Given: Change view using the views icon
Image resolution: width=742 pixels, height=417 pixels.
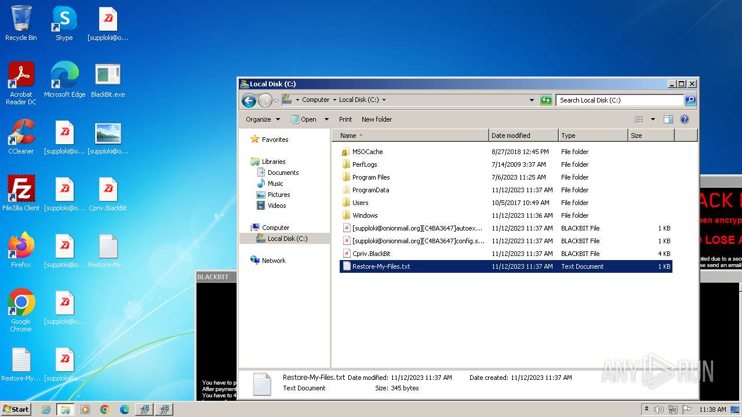Looking at the screenshot, I should 639,119.
